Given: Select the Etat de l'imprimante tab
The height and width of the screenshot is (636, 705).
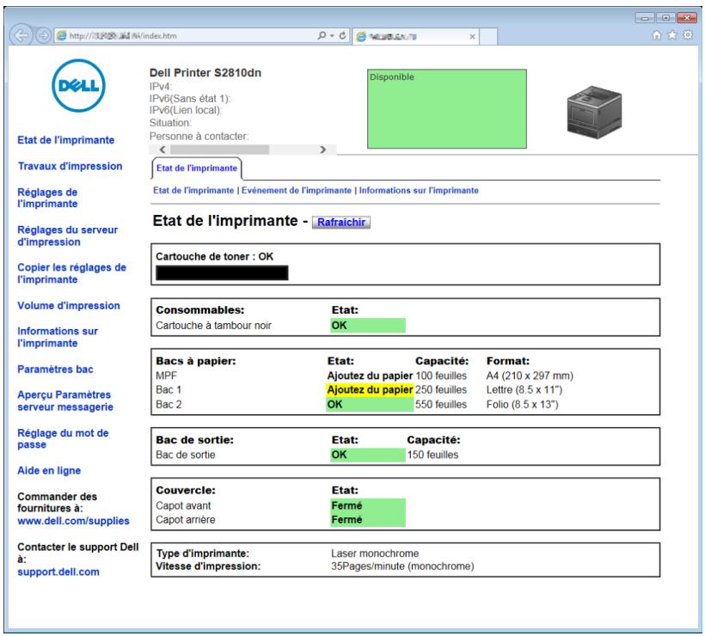Looking at the screenshot, I should pyautogui.click(x=197, y=168).
